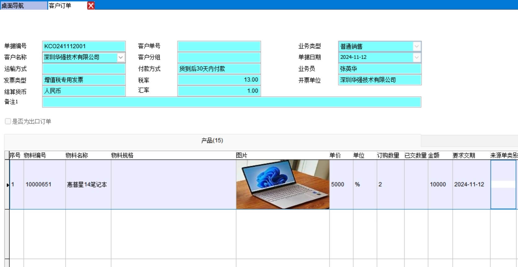518x267 pixels.
Task: Click the 付款方式 field
Action: point(219,69)
